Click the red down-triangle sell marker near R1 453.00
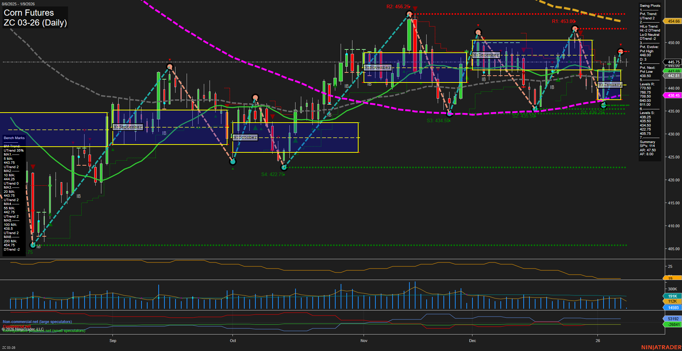 (580, 32)
